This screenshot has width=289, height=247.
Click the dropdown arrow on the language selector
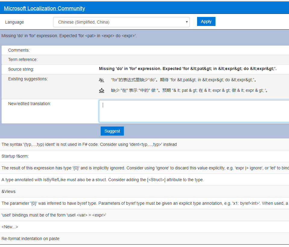pos(187,22)
